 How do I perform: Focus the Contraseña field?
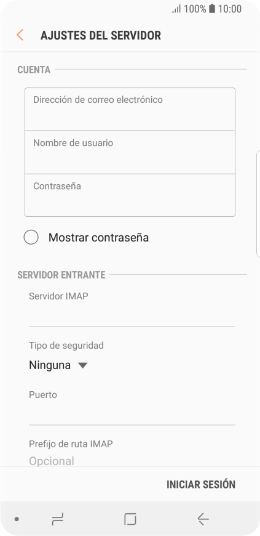tap(130, 195)
